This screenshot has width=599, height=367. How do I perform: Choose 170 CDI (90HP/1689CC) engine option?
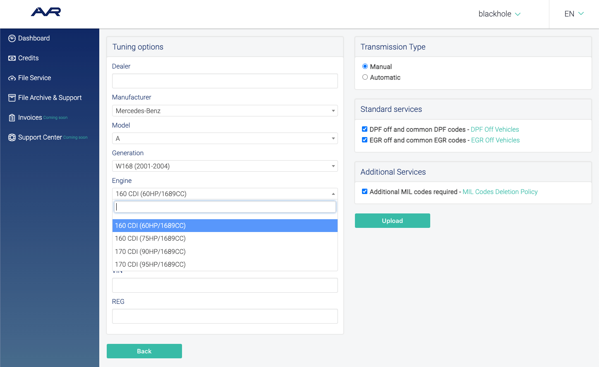pos(225,251)
